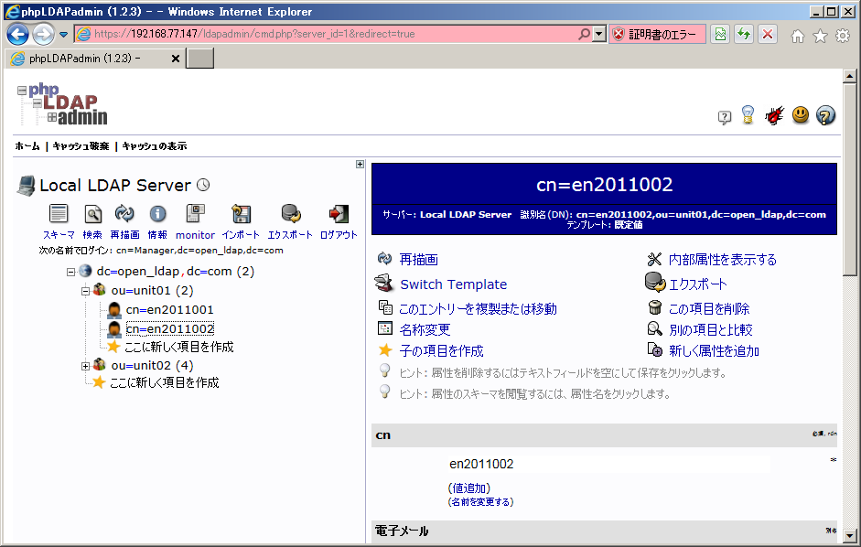
Task: Open the new blank tab button
Action: coord(199,59)
